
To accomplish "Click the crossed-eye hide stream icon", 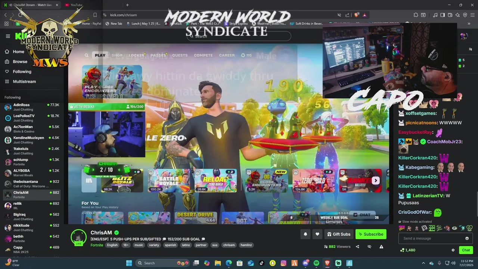I will 369,247.
